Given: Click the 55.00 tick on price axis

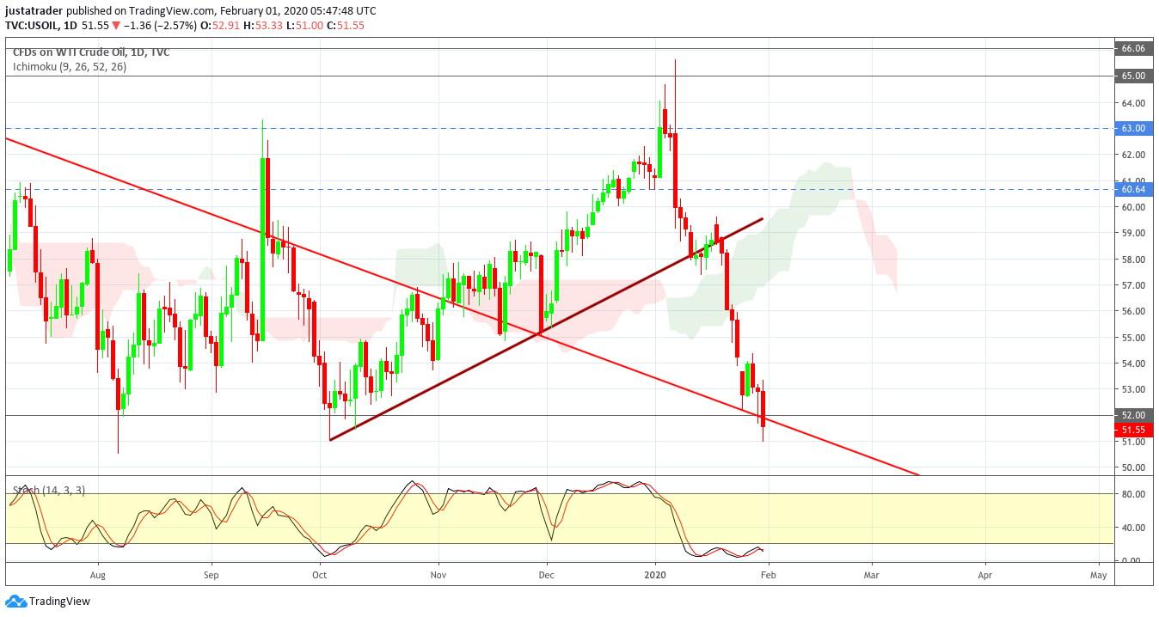Looking at the screenshot, I should [1133, 338].
